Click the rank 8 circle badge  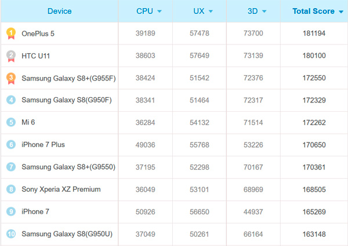[x=11, y=189]
